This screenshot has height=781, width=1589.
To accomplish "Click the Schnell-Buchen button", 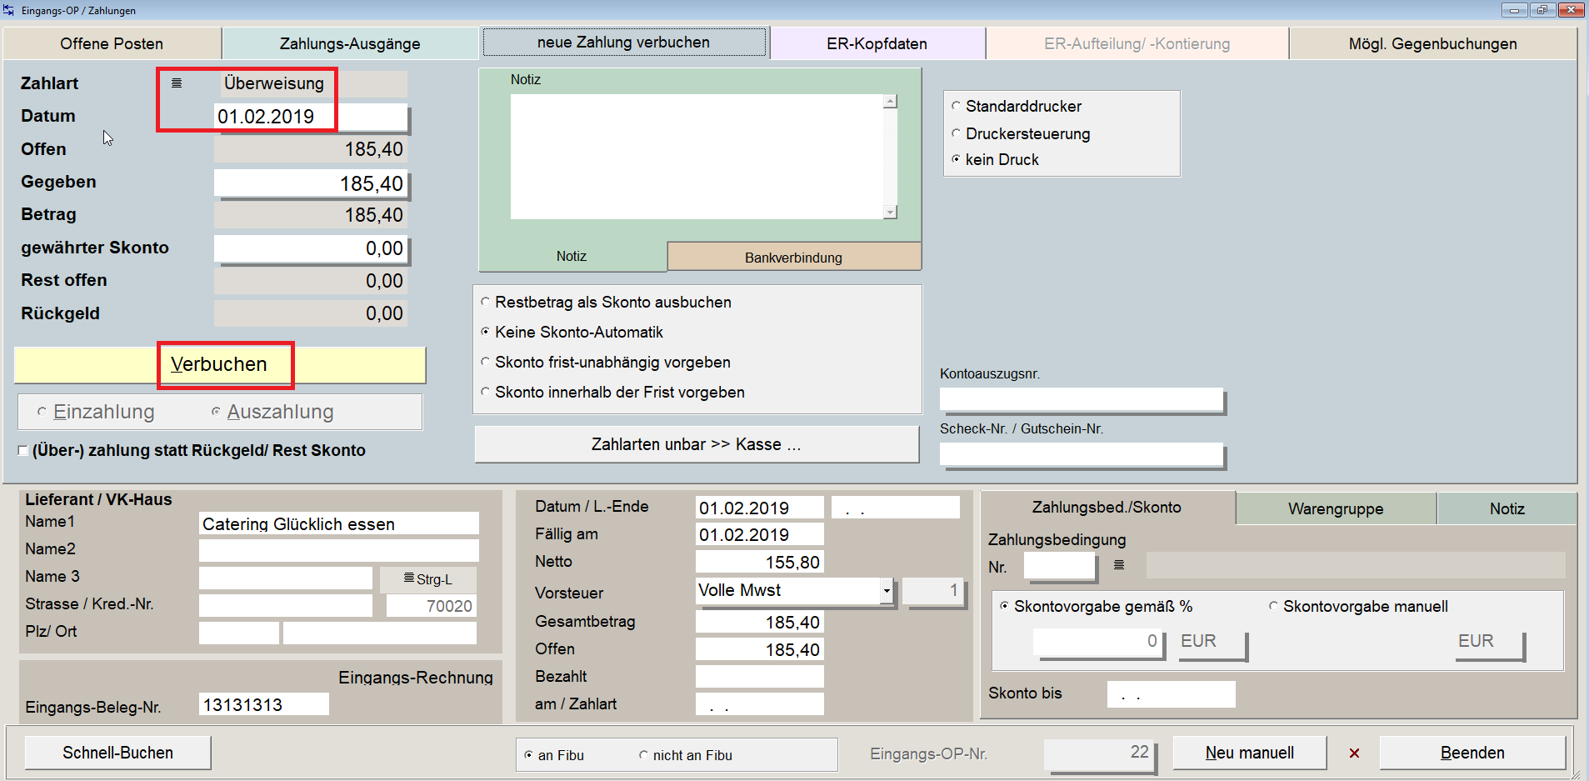I will (x=117, y=753).
